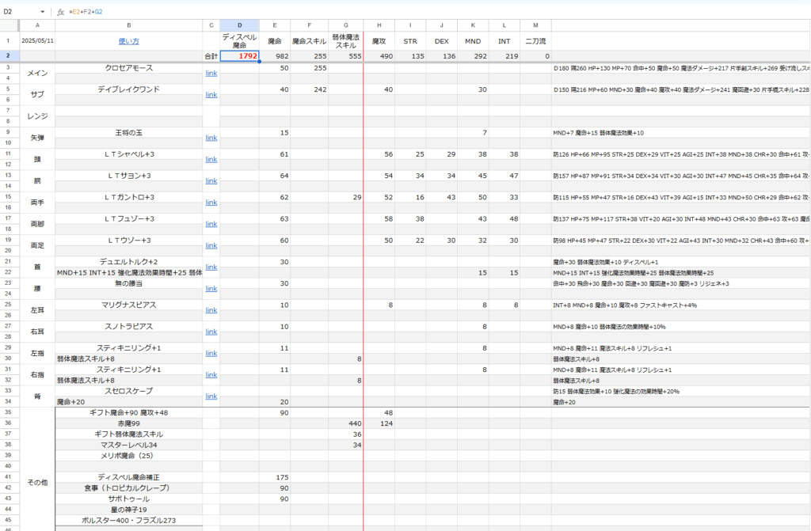811x531 pixels.
Task: Open the link for 無の腰当
Action: click(x=211, y=289)
